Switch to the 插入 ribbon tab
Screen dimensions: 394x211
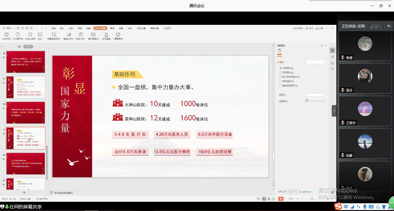[x=62, y=28]
